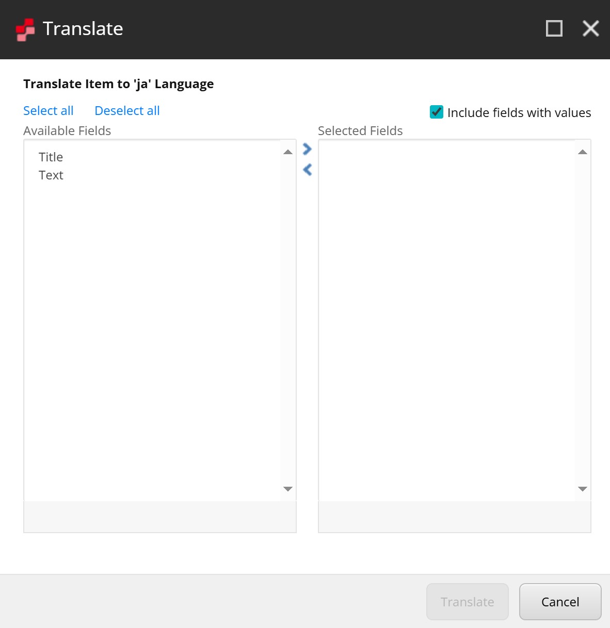The width and height of the screenshot is (610, 628).
Task: Click 'Select all' to choose every field
Action: coord(48,110)
